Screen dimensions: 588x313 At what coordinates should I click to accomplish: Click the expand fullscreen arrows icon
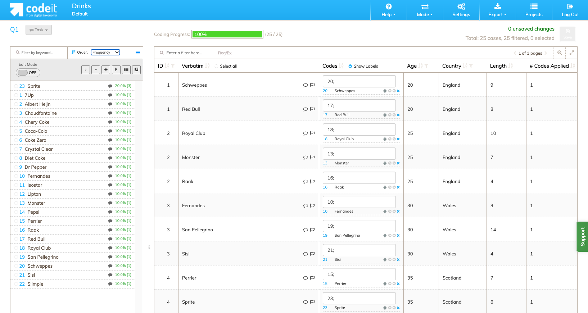click(571, 53)
